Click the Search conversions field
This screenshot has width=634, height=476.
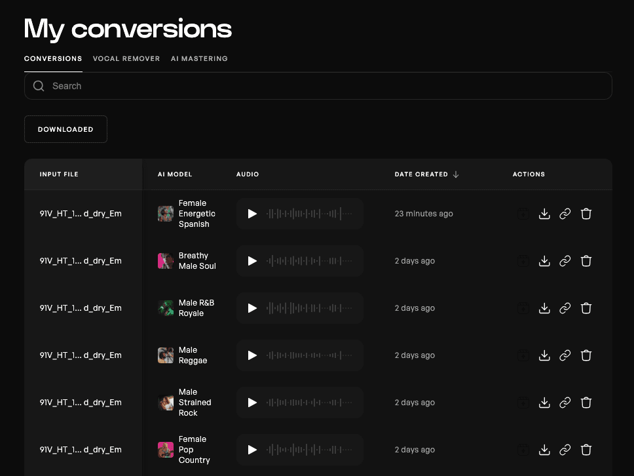click(x=318, y=86)
